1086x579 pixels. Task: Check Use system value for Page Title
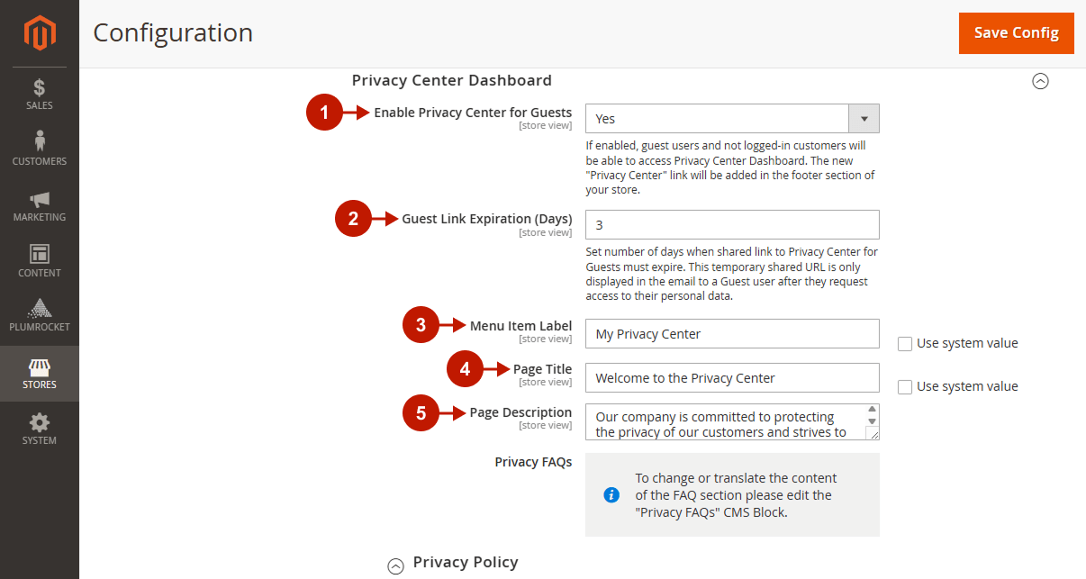[x=905, y=386]
